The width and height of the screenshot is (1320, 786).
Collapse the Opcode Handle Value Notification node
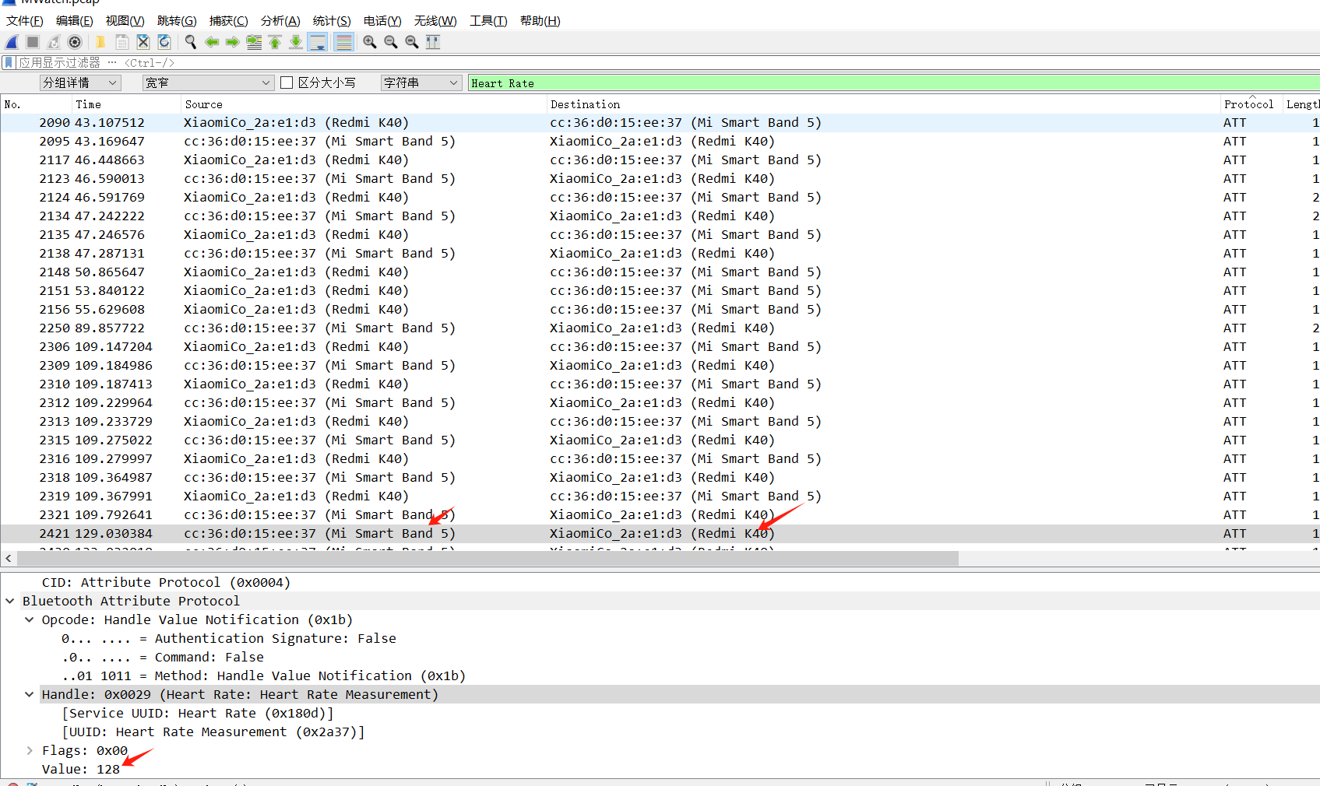pos(30,619)
